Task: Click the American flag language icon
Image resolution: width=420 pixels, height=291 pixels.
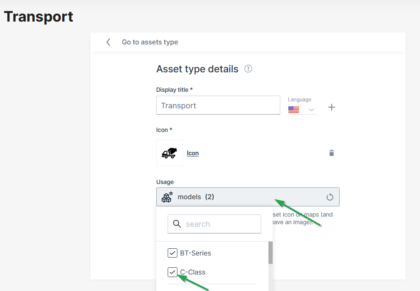Action: [293, 109]
